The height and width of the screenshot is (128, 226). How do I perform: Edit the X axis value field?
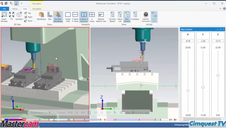[188, 41]
